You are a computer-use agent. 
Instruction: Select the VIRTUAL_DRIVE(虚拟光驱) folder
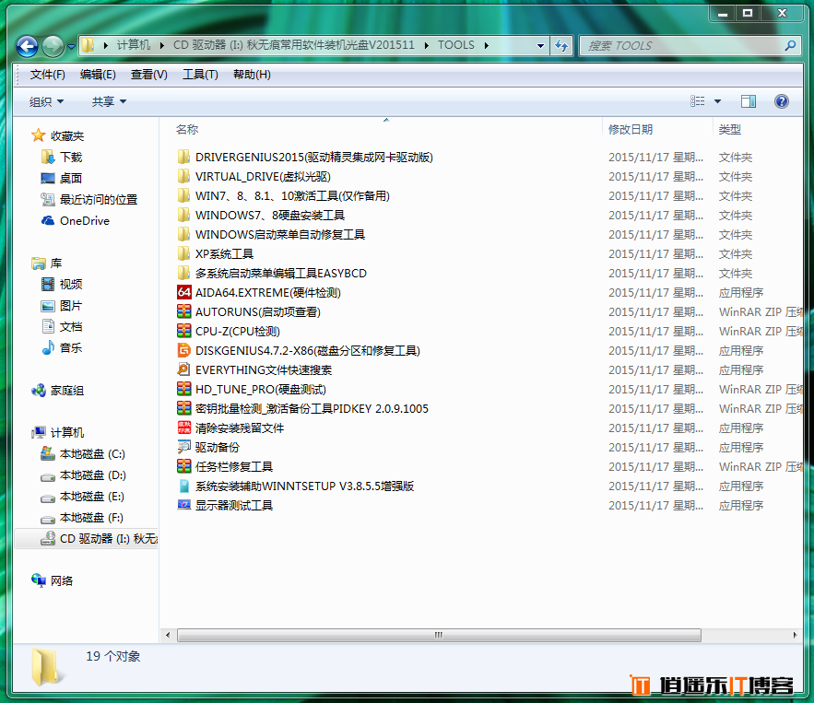[x=263, y=176]
